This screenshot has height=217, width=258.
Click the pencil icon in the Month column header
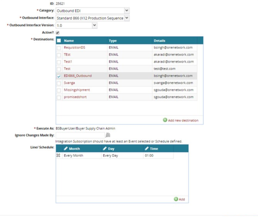[x=66, y=148]
